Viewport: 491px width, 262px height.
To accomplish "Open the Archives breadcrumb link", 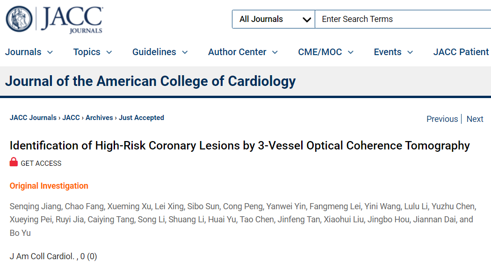I will (x=99, y=118).
